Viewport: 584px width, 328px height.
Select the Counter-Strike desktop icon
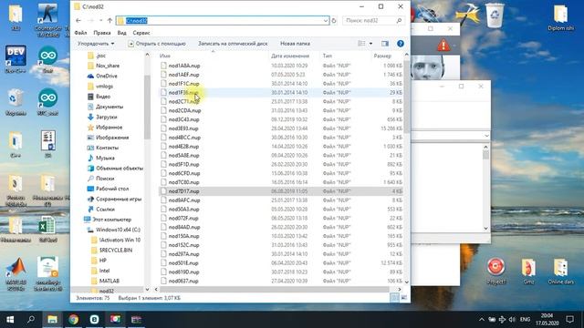(x=47, y=20)
